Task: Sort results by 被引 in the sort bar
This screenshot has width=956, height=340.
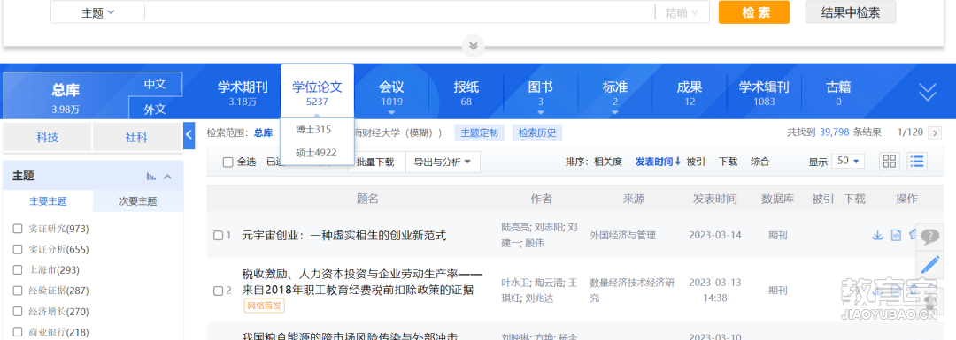Action: pyautogui.click(x=696, y=162)
